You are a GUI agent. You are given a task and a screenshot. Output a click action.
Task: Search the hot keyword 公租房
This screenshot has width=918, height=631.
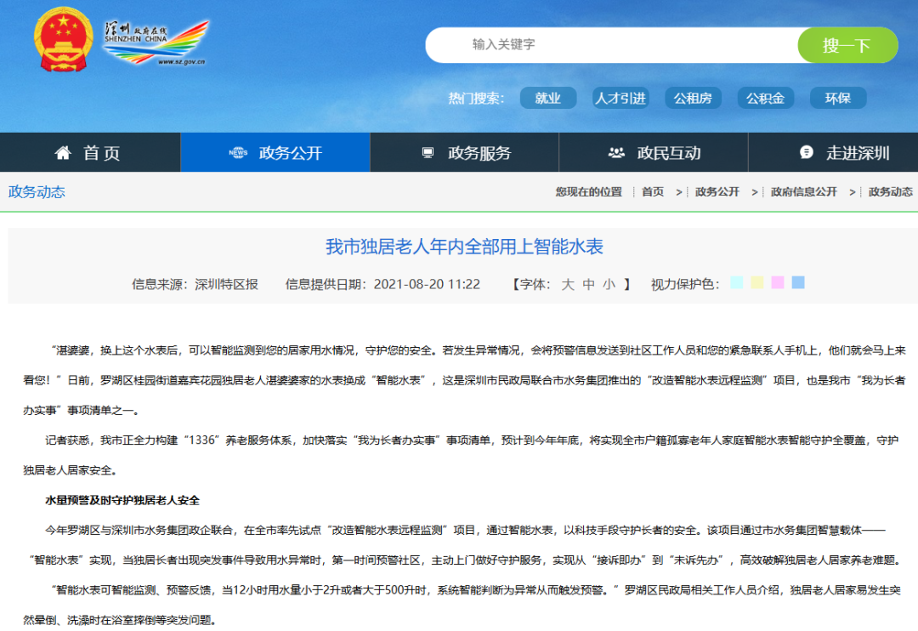coord(693,98)
